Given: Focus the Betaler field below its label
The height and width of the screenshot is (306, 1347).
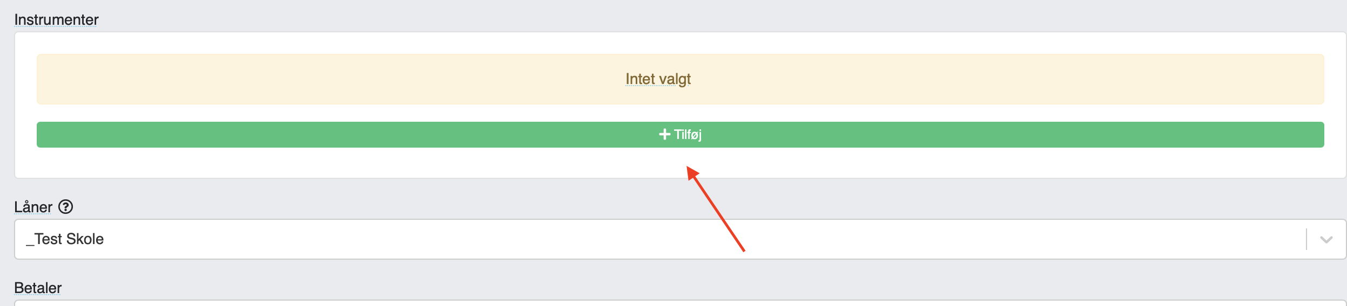Looking at the screenshot, I should (x=680, y=303).
